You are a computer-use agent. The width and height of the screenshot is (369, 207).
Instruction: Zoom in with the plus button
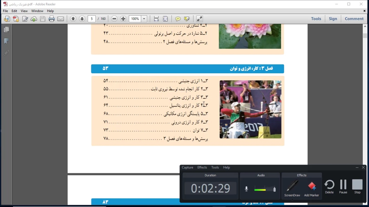coord(123,19)
